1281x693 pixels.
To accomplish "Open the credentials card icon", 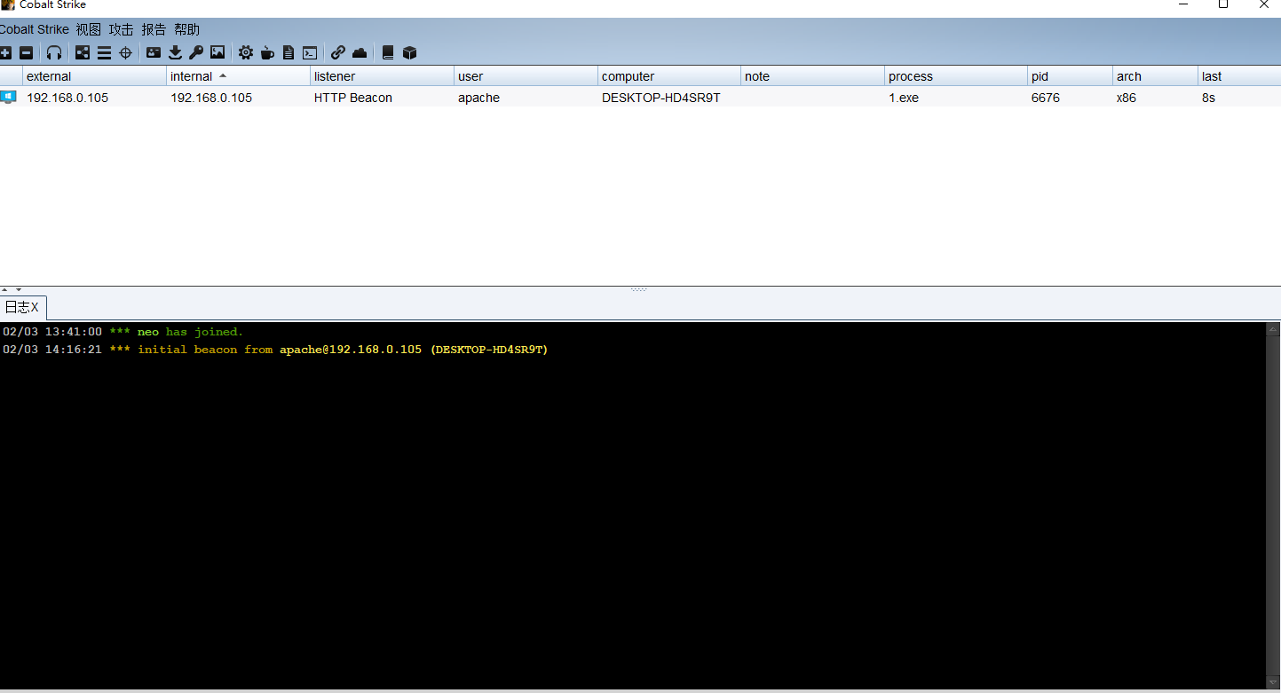I will (x=154, y=52).
